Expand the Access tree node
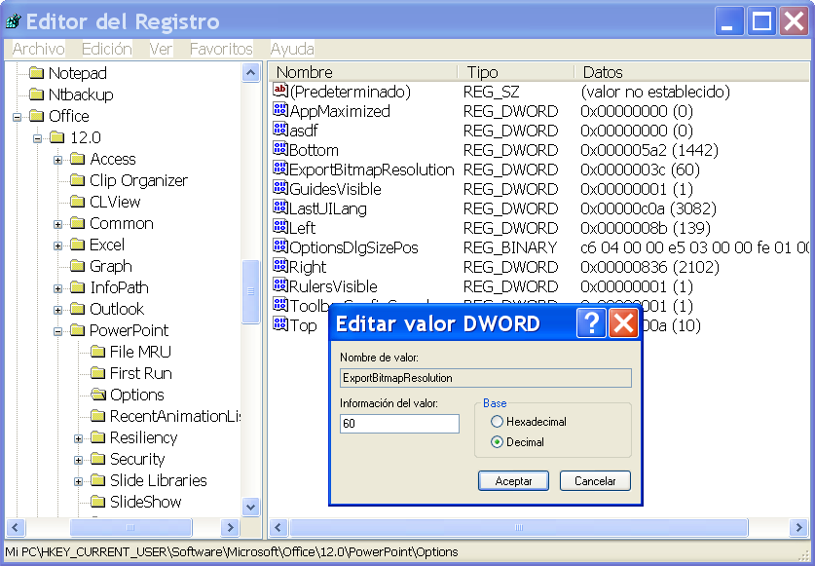The height and width of the screenshot is (566, 815). (x=57, y=160)
